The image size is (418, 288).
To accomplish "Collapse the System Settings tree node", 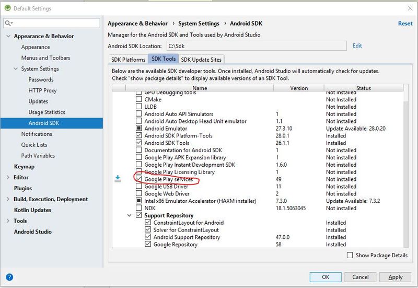I will coord(16,69).
